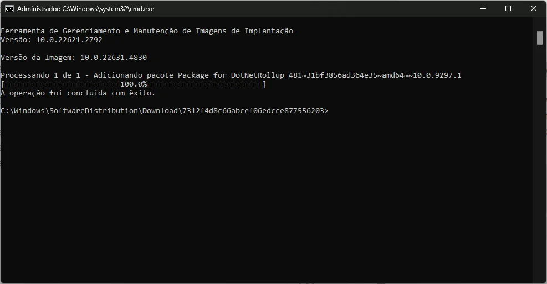Close the cmd.exe window
The image size is (547, 284).
534,9
